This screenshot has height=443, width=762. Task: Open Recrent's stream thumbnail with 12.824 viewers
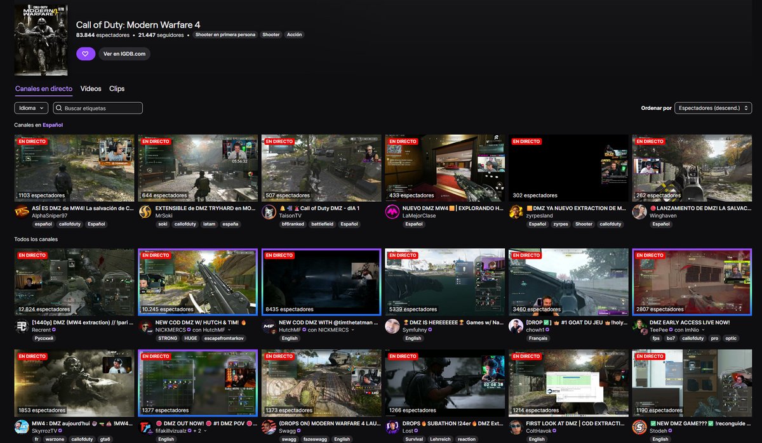(x=74, y=282)
